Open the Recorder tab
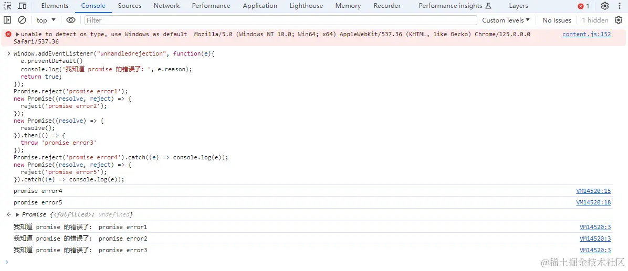The height and width of the screenshot is (271, 628). point(387,6)
